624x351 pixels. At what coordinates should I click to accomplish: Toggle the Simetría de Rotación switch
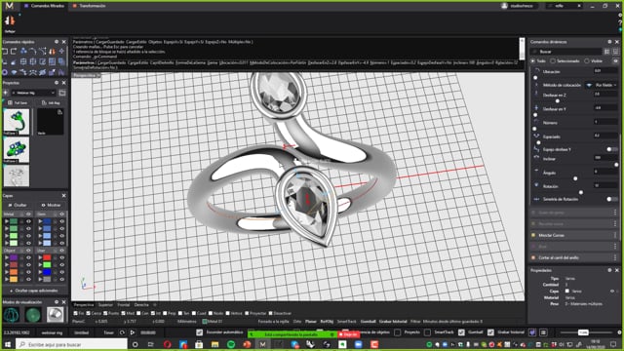point(611,199)
